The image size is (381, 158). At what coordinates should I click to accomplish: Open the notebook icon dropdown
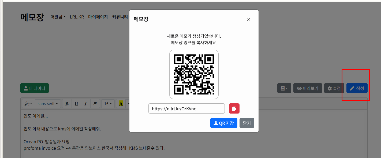pyautogui.click(x=284, y=88)
